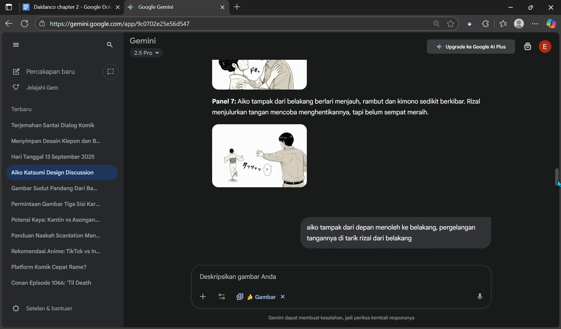Click the plus attach icon in prompt box
The image size is (561, 329).
coord(203,297)
